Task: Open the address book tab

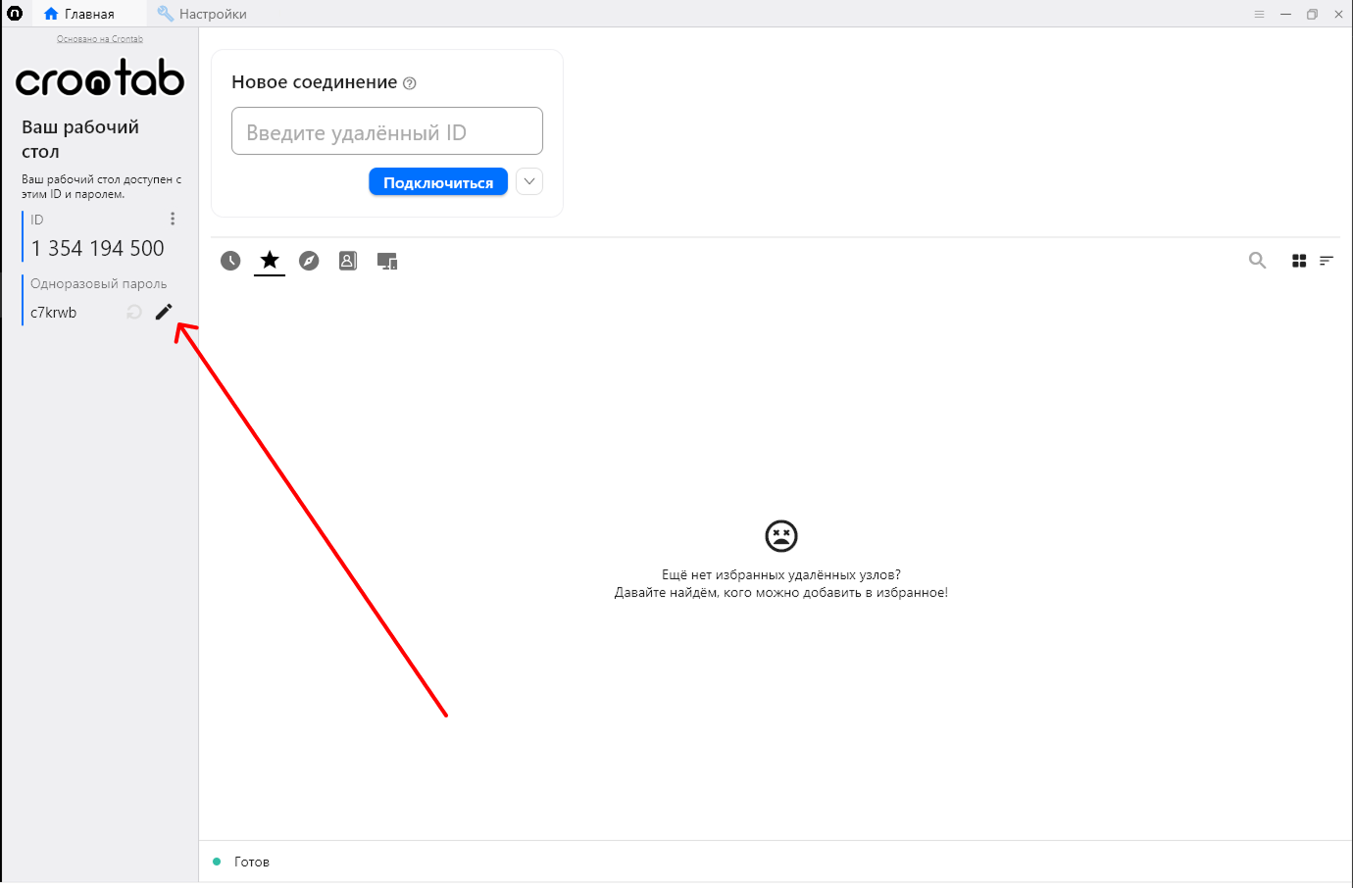Action: [348, 261]
